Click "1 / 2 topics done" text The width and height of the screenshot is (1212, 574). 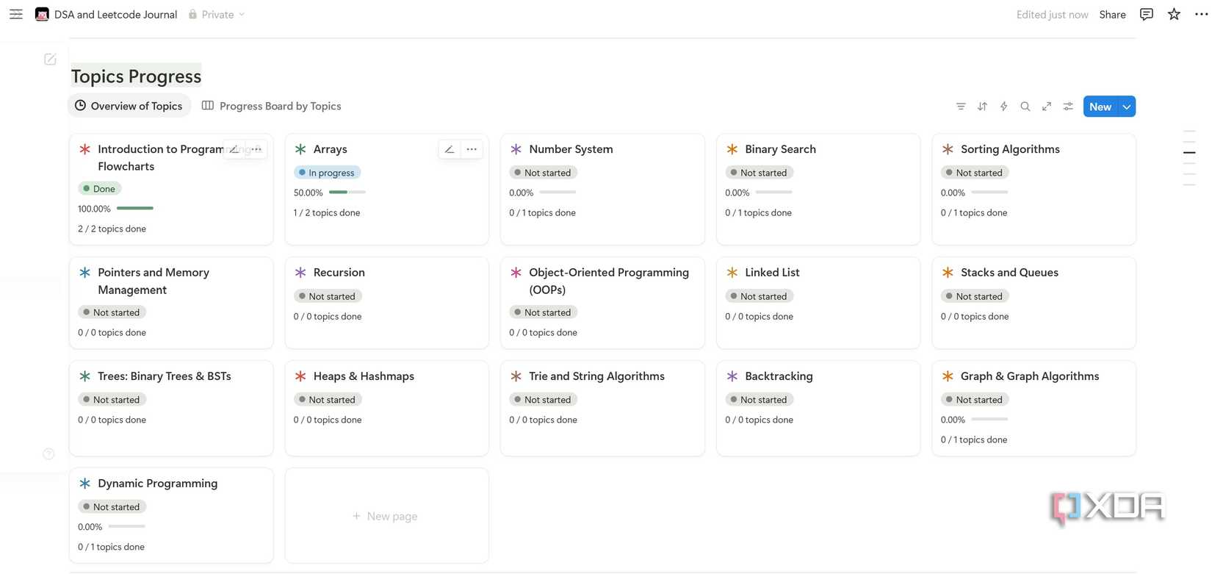coord(327,213)
